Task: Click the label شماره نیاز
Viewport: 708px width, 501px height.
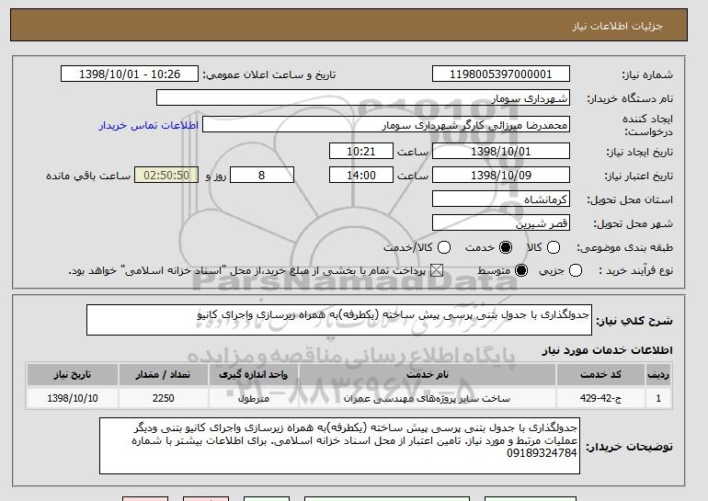Action: [647, 74]
